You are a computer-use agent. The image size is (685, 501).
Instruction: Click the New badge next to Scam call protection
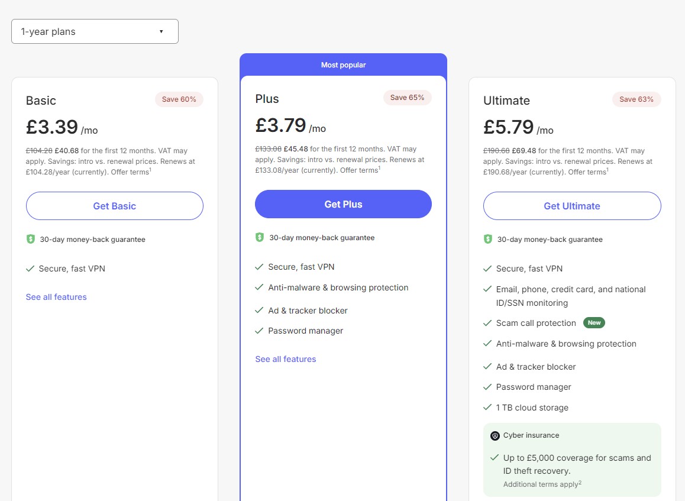pyautogui.click(x=594, y=322)
